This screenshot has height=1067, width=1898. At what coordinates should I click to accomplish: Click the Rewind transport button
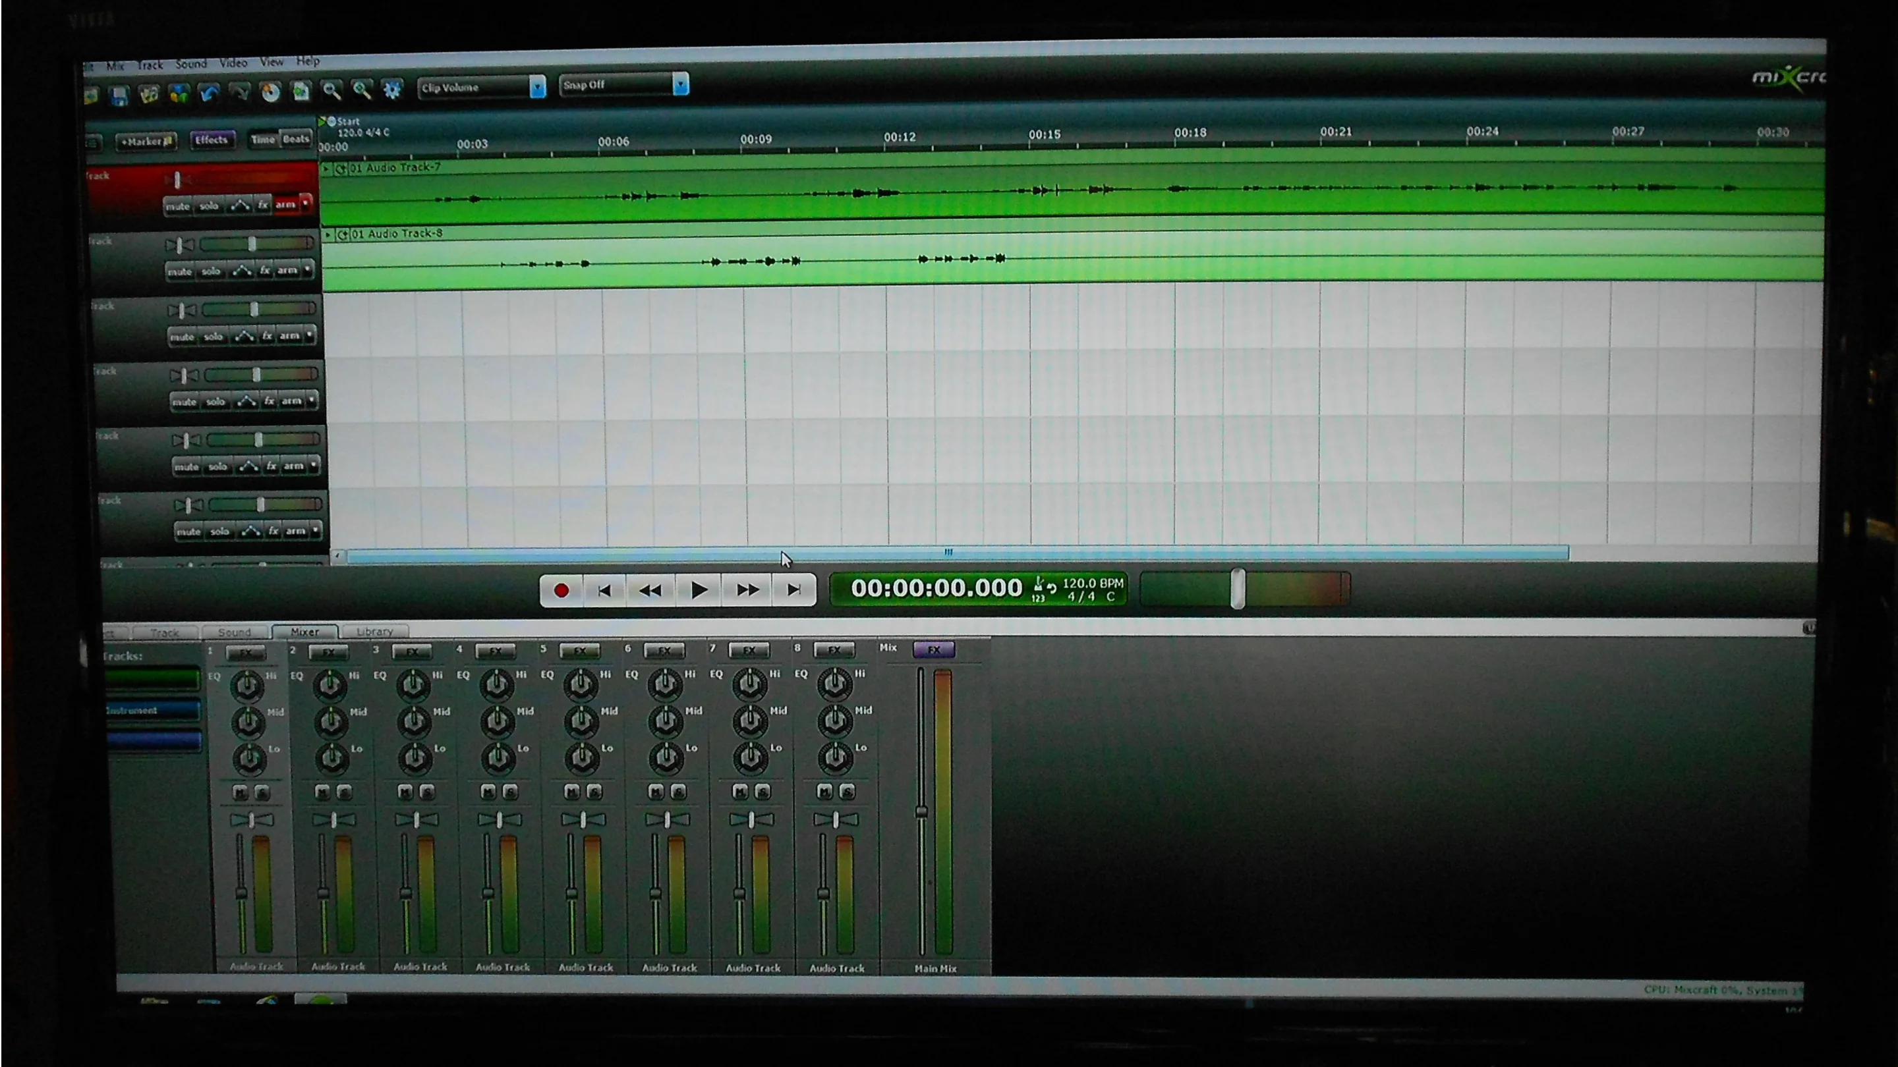click(x=650, y=591)
